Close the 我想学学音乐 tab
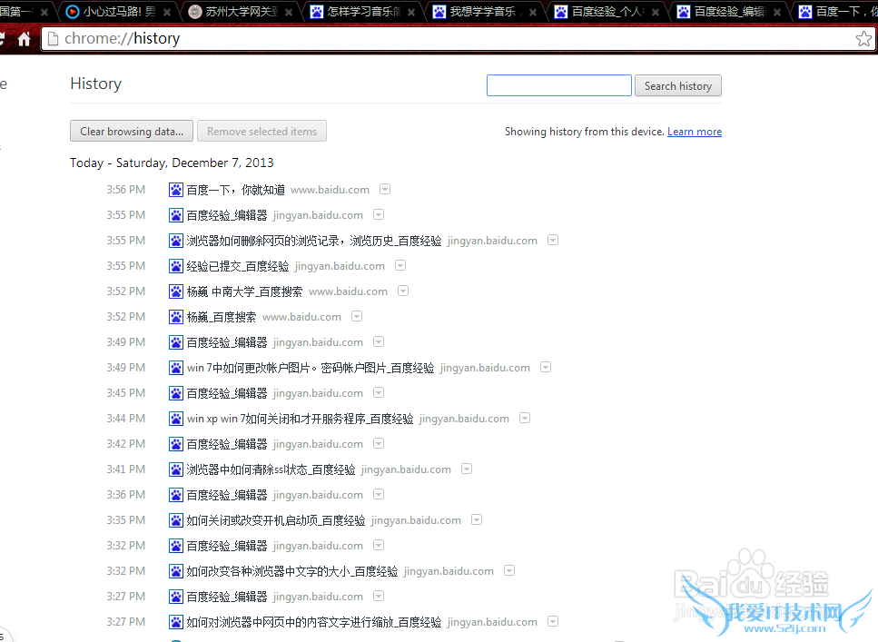The height and width of the screenshot is (642, 878). tap(533, 12)
